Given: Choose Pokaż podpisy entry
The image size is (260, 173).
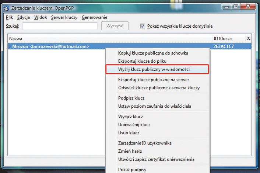Looking at the screenshot, I should point(157,170).
